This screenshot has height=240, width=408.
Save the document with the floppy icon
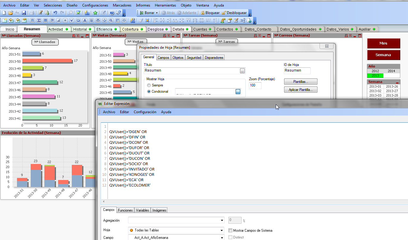(x=24, y=13)
